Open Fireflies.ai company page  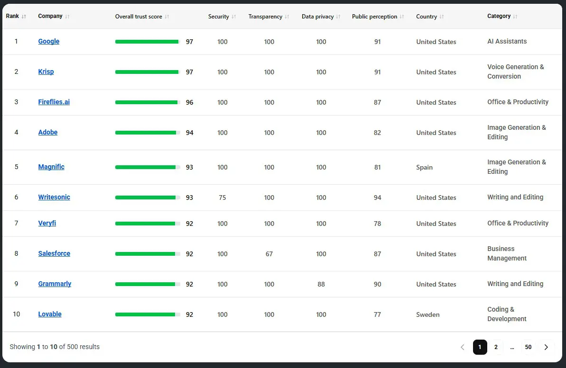(x=54, y=102)
